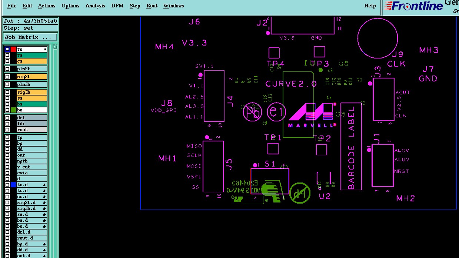This screenshot has width=459, height=258.
Task: Toggle the 'to' layer checkbox
Action: 7,49
